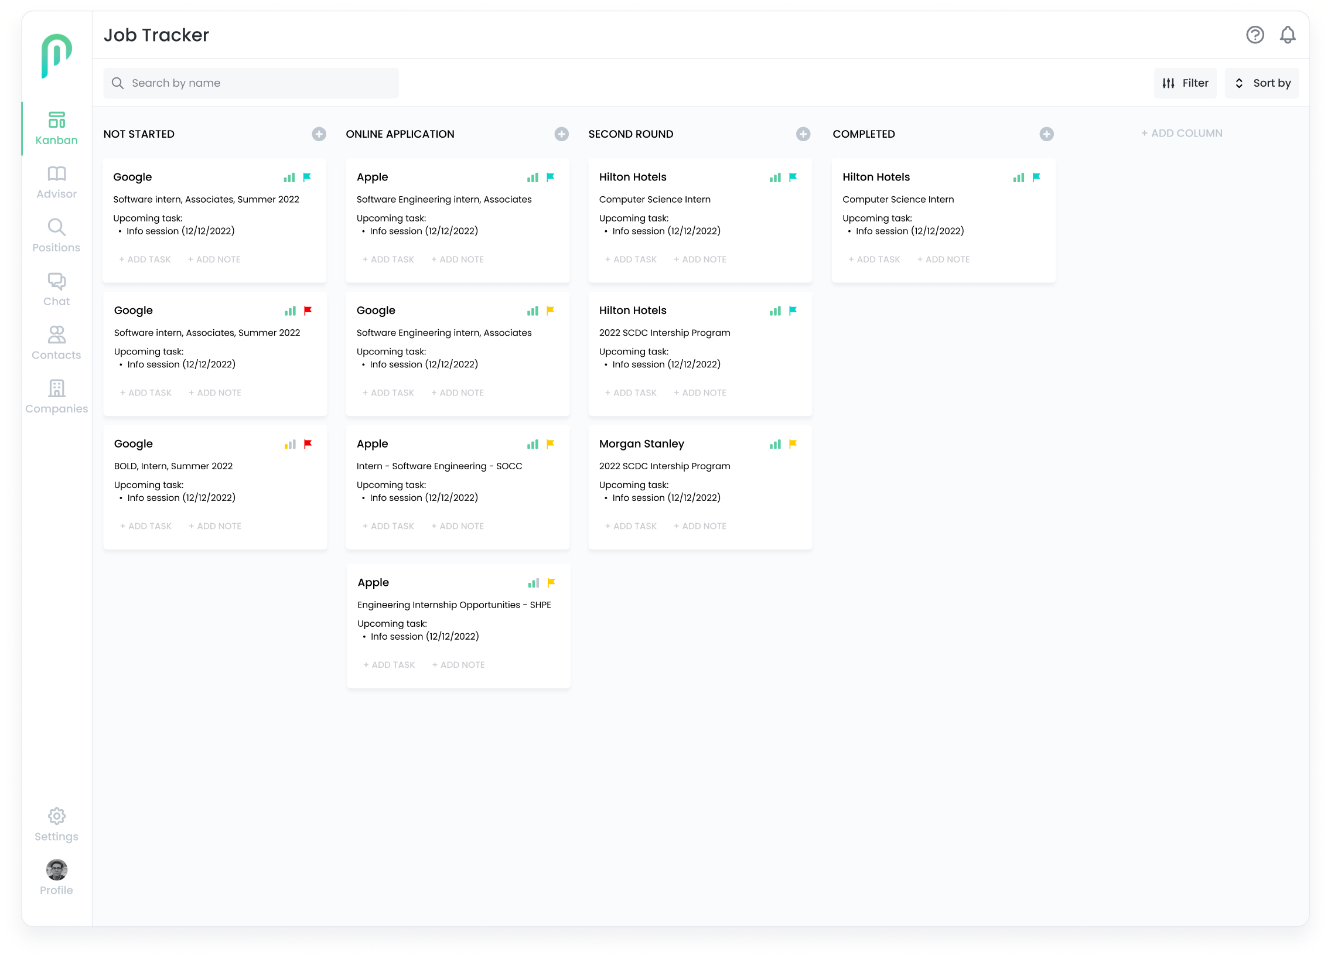Click ADD NOTE on the Completed Hilton Hotels card
The image size is (1331, 959).
pos(943,259)
